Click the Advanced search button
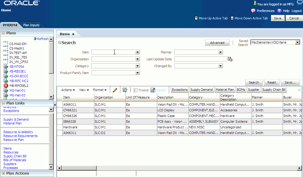Screen dimensions: 303x177 click(217, 43)
